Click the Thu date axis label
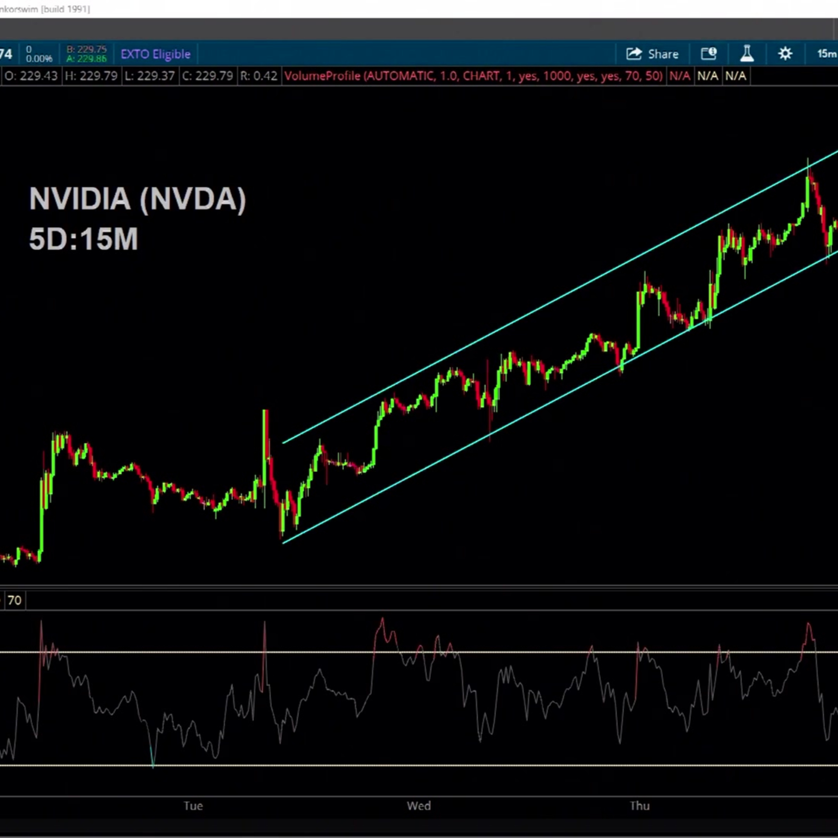 click(x=640, y=806)
